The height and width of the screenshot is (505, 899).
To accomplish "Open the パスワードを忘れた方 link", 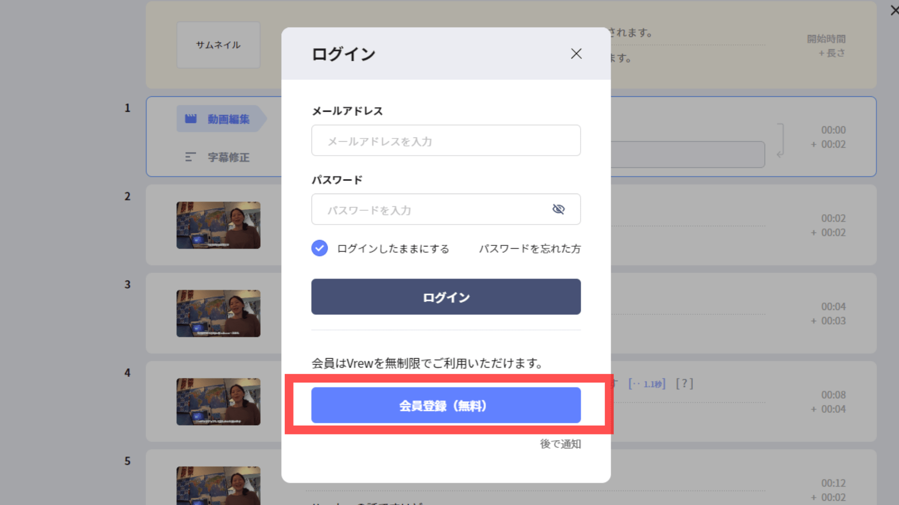I will (x=530, y=248).
